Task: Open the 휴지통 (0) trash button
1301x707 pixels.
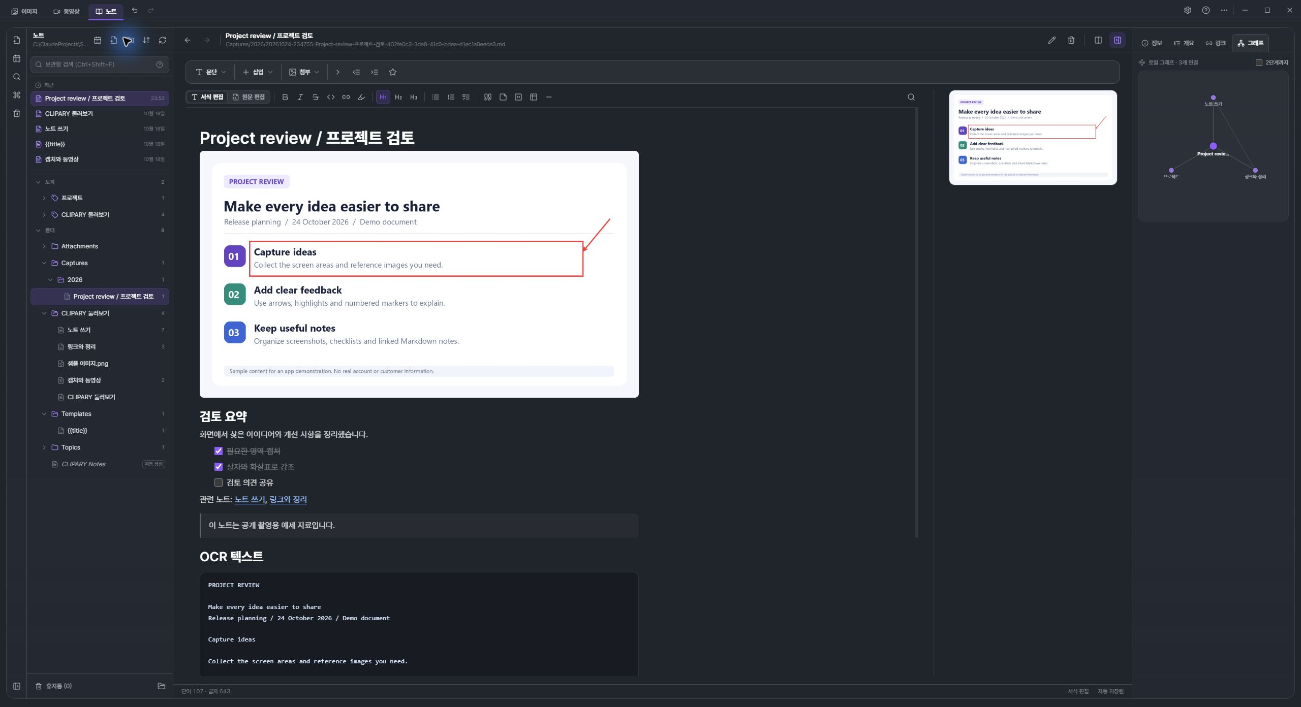Action: (54, 686)
